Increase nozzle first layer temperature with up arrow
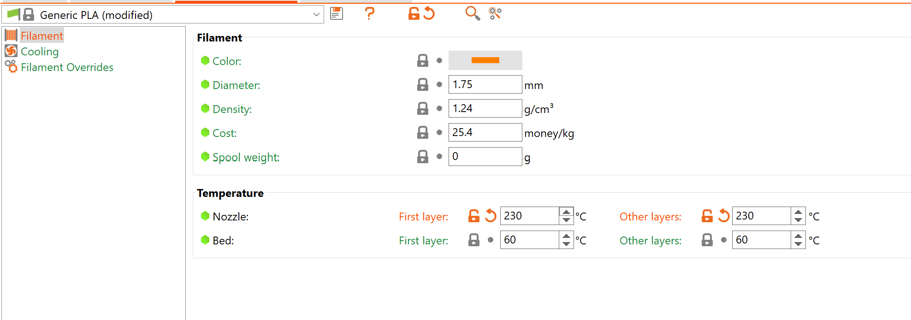 tap(566, 212)
